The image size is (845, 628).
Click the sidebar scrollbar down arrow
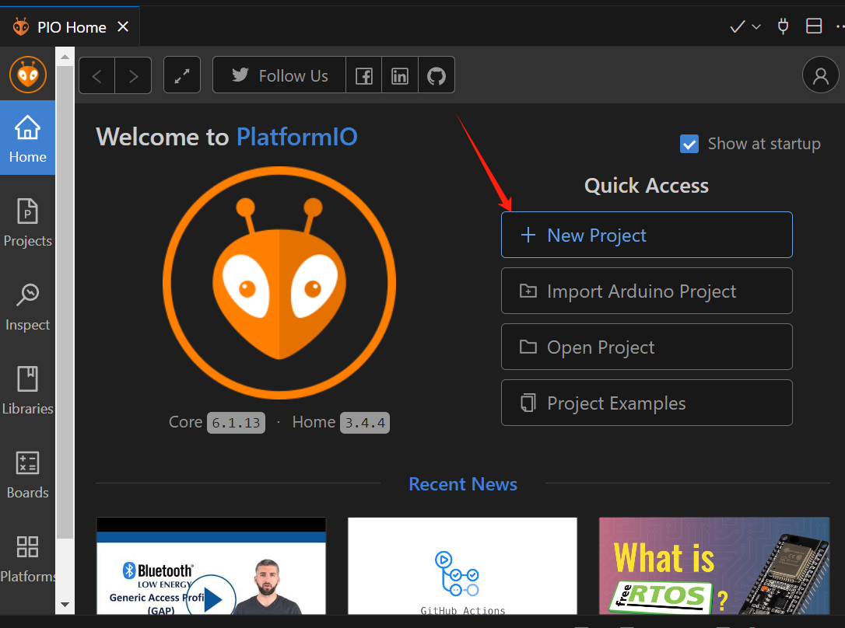point(65,605)
